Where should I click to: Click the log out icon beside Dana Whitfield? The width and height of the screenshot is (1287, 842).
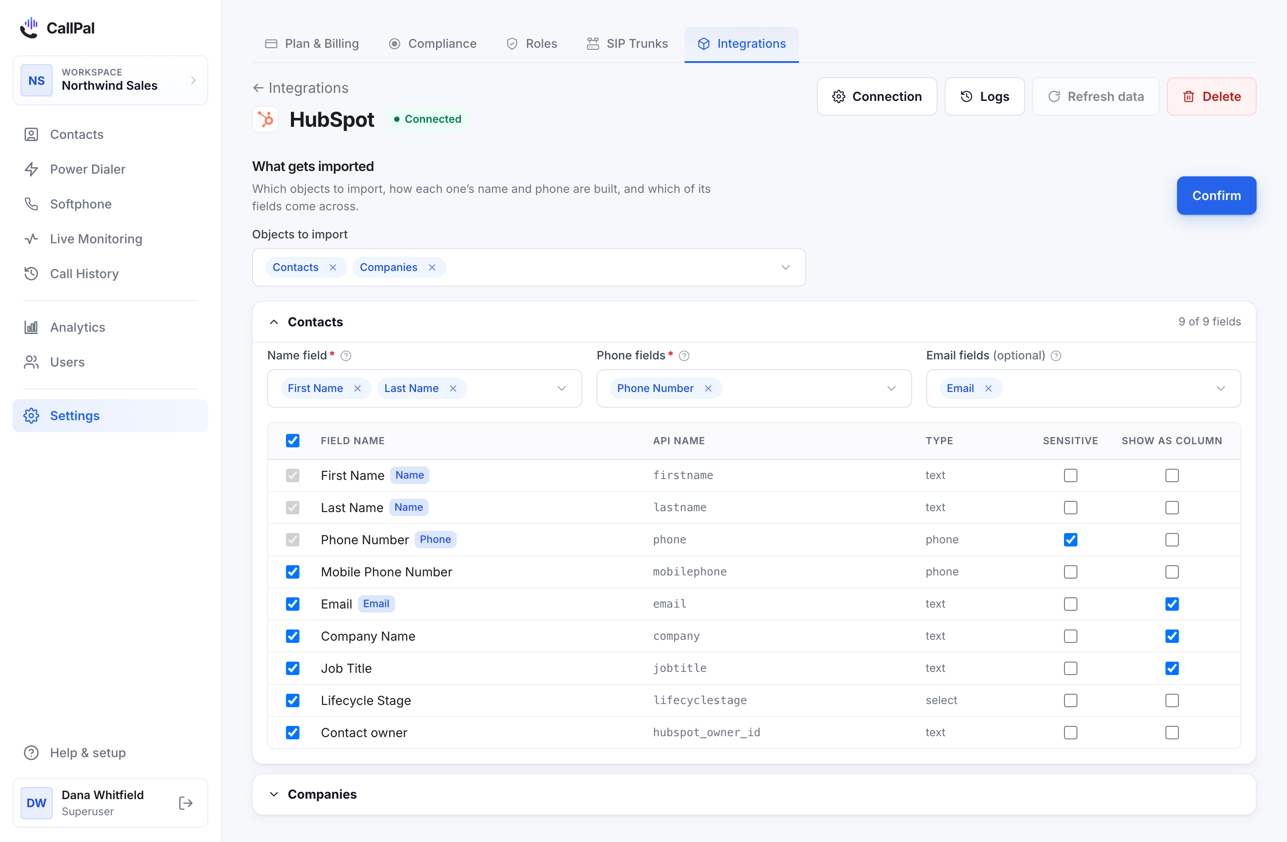click(185, 803)
